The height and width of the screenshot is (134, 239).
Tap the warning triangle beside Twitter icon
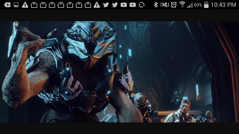[97, 5]
